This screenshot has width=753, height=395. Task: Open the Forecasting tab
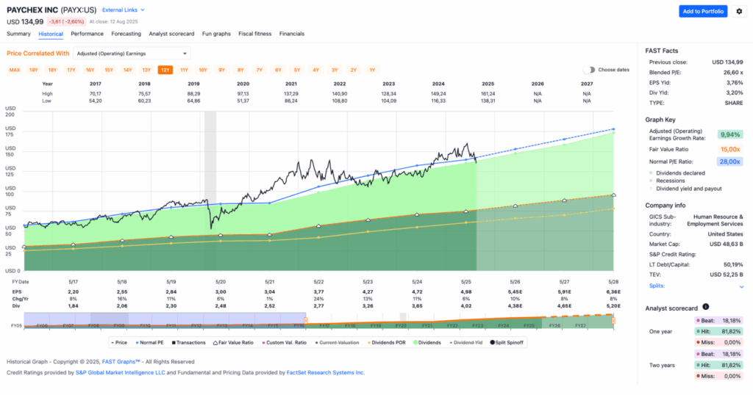tap(126, 34)
